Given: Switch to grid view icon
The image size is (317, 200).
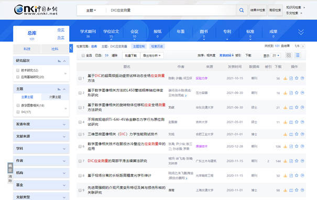Looking at the screenshot, I should tap(289, 55).
